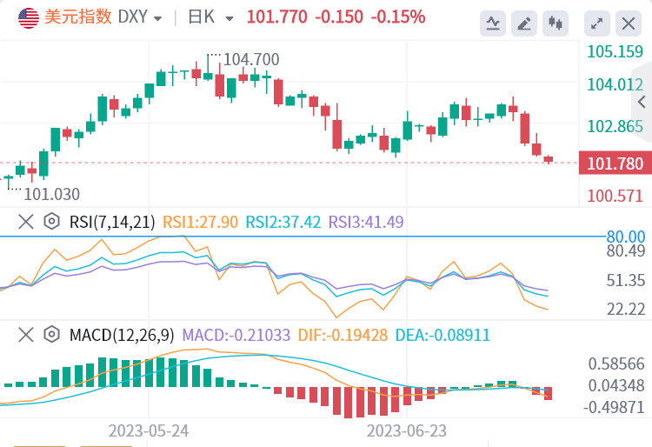Click the current price 101.770
Screen dimensions: 652x447
tap(277, 17)
